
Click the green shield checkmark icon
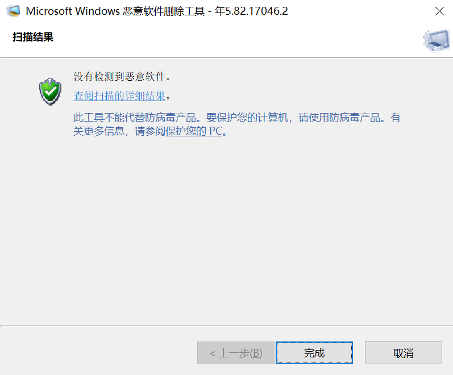[x=50, y=91]
